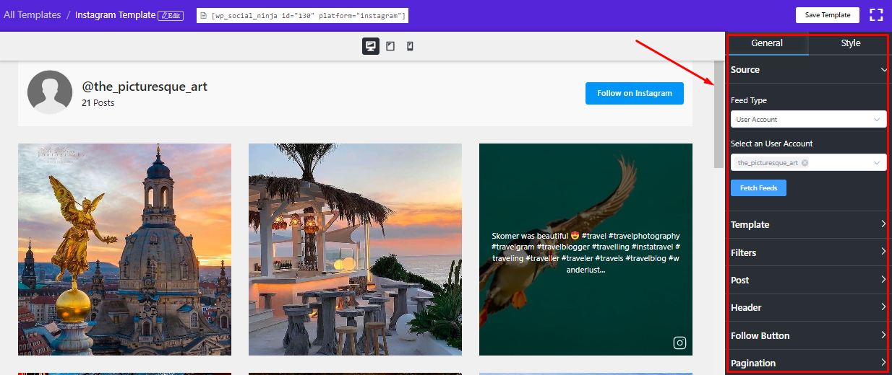Click 'Instagram Template' title text
The height and width of the screenshot is (375, 892).
(x=116, y=14)
